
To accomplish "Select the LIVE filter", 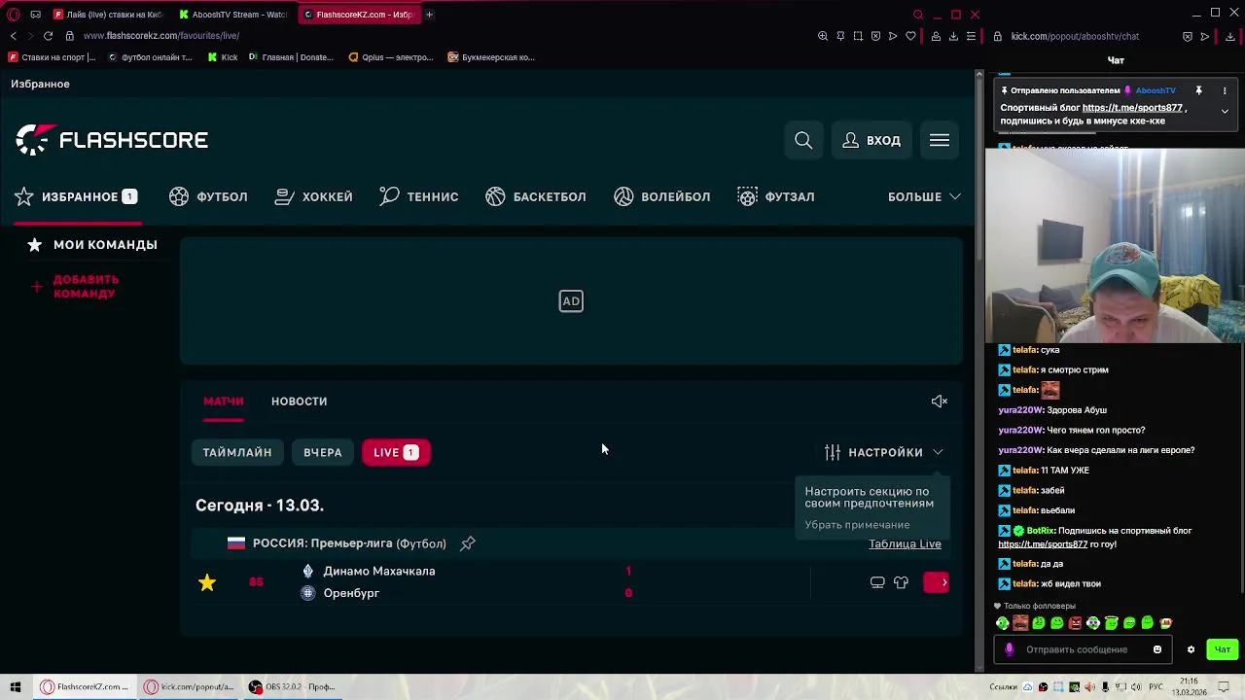I will [x=396, y=452].
